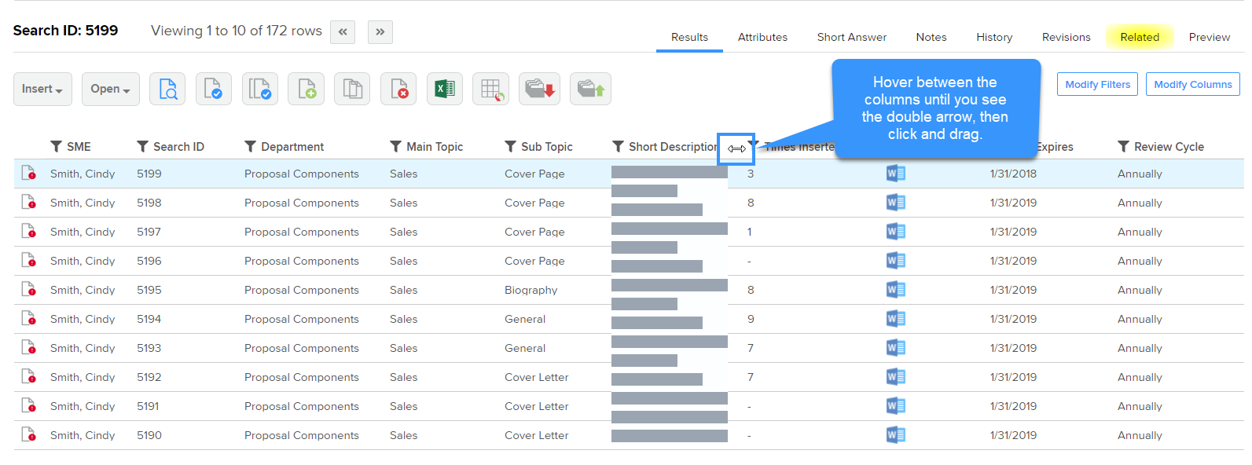Click the Modify Filters button
The image size is (1252, 465).
(1098, 84)
